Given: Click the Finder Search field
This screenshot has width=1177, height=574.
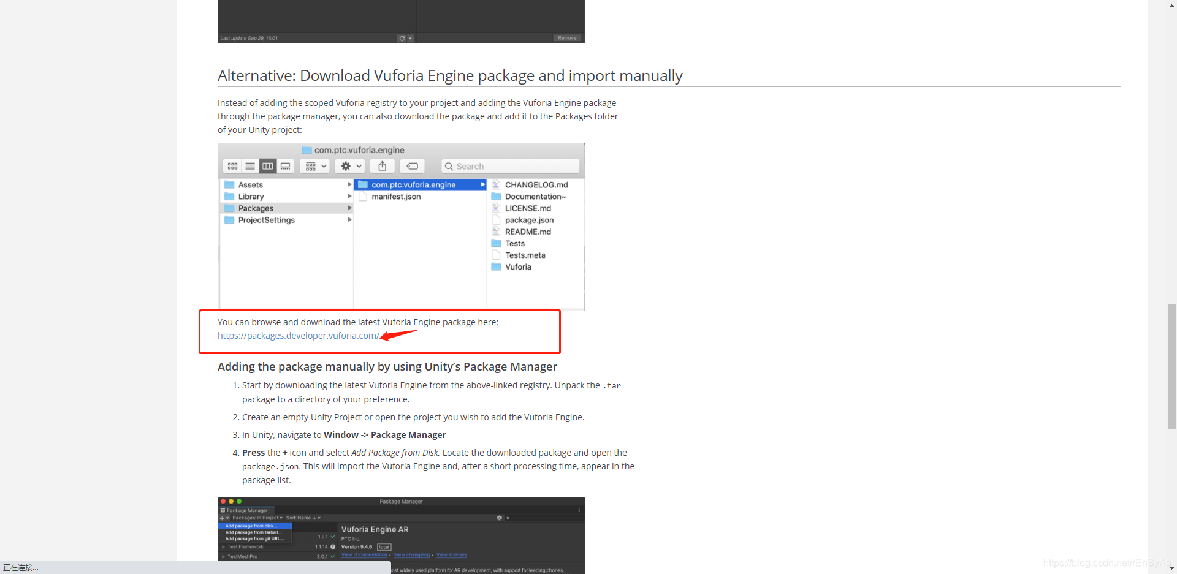Looking at the screenshot, I should click(x=511, y=166).
